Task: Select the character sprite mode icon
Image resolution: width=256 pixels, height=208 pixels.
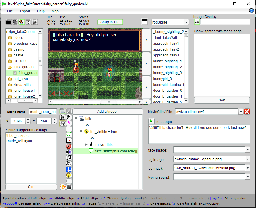Action: click(x=21, y=22)
